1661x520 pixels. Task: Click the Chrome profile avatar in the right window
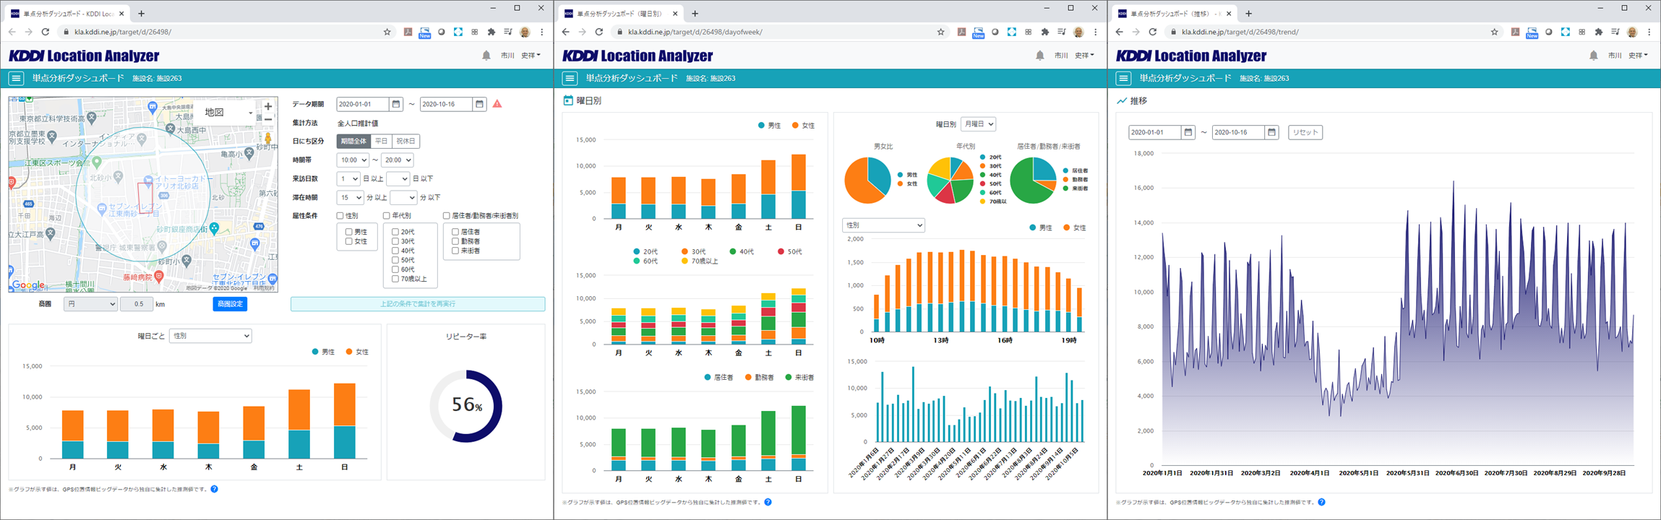pyautogui.click(x=1632, y=32)
